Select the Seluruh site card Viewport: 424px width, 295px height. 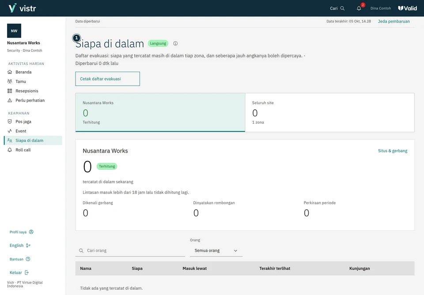tap(329, 112)
